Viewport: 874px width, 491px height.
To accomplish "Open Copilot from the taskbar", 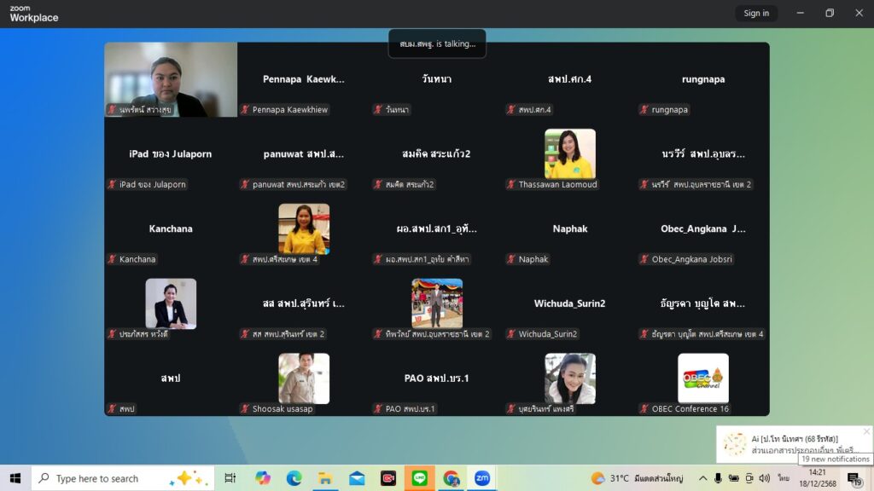I will [x=262, y=478].
